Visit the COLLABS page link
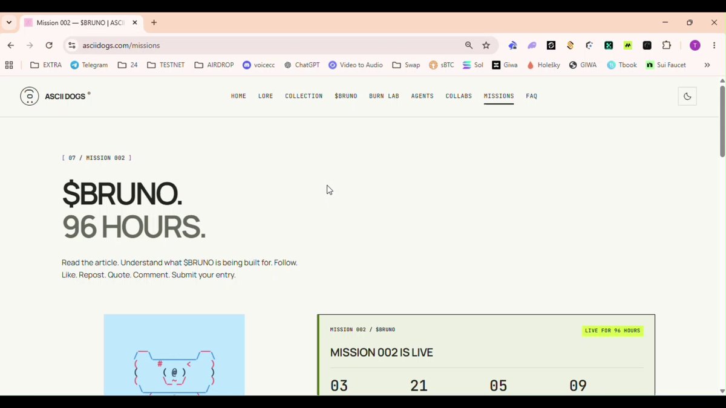 point(459,96)
